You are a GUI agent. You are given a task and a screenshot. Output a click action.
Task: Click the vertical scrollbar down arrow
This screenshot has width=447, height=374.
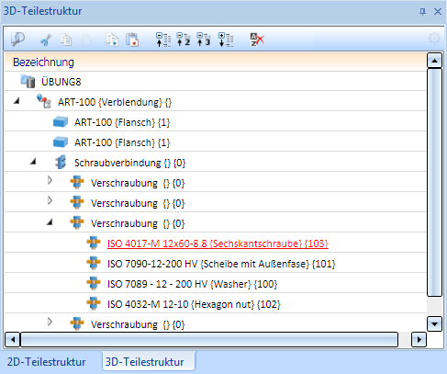tap(434, 323)
